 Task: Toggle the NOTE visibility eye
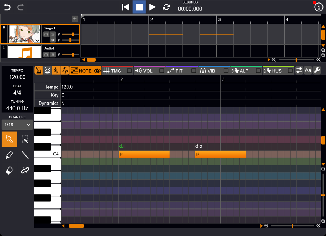coord(97,71)
